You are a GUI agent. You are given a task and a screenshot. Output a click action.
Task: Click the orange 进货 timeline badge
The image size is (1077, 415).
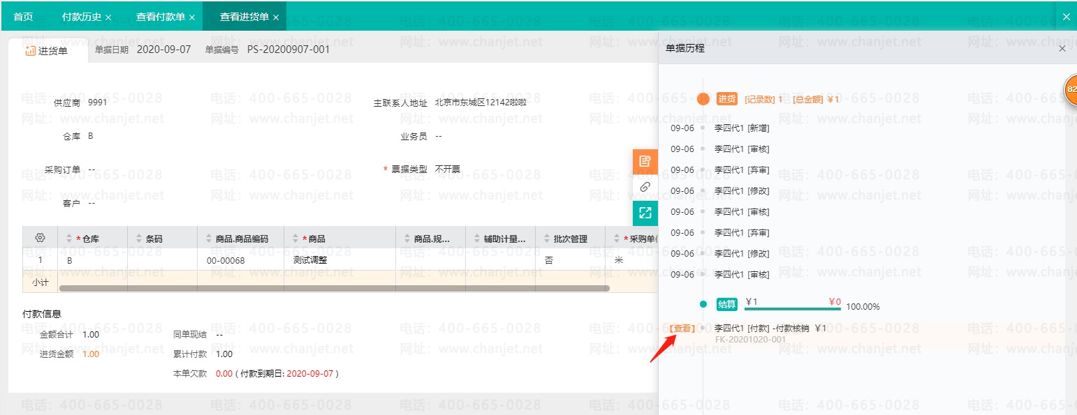[726, 99]
